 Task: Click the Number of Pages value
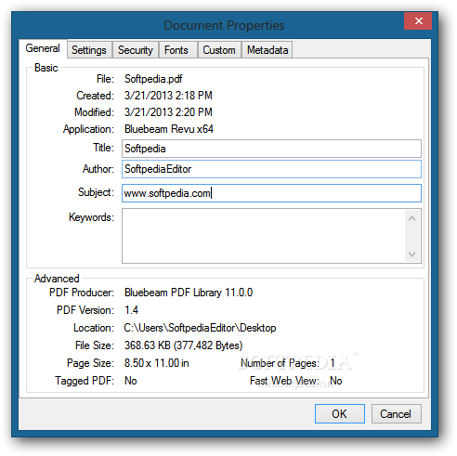(333, 363)
